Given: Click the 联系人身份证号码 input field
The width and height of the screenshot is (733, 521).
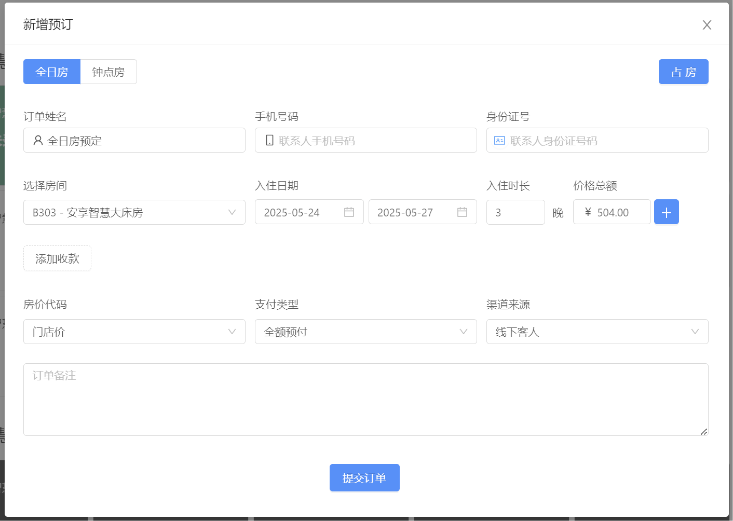Looking at the screenshot, I should pyautogui.click(x=598, y=140).
